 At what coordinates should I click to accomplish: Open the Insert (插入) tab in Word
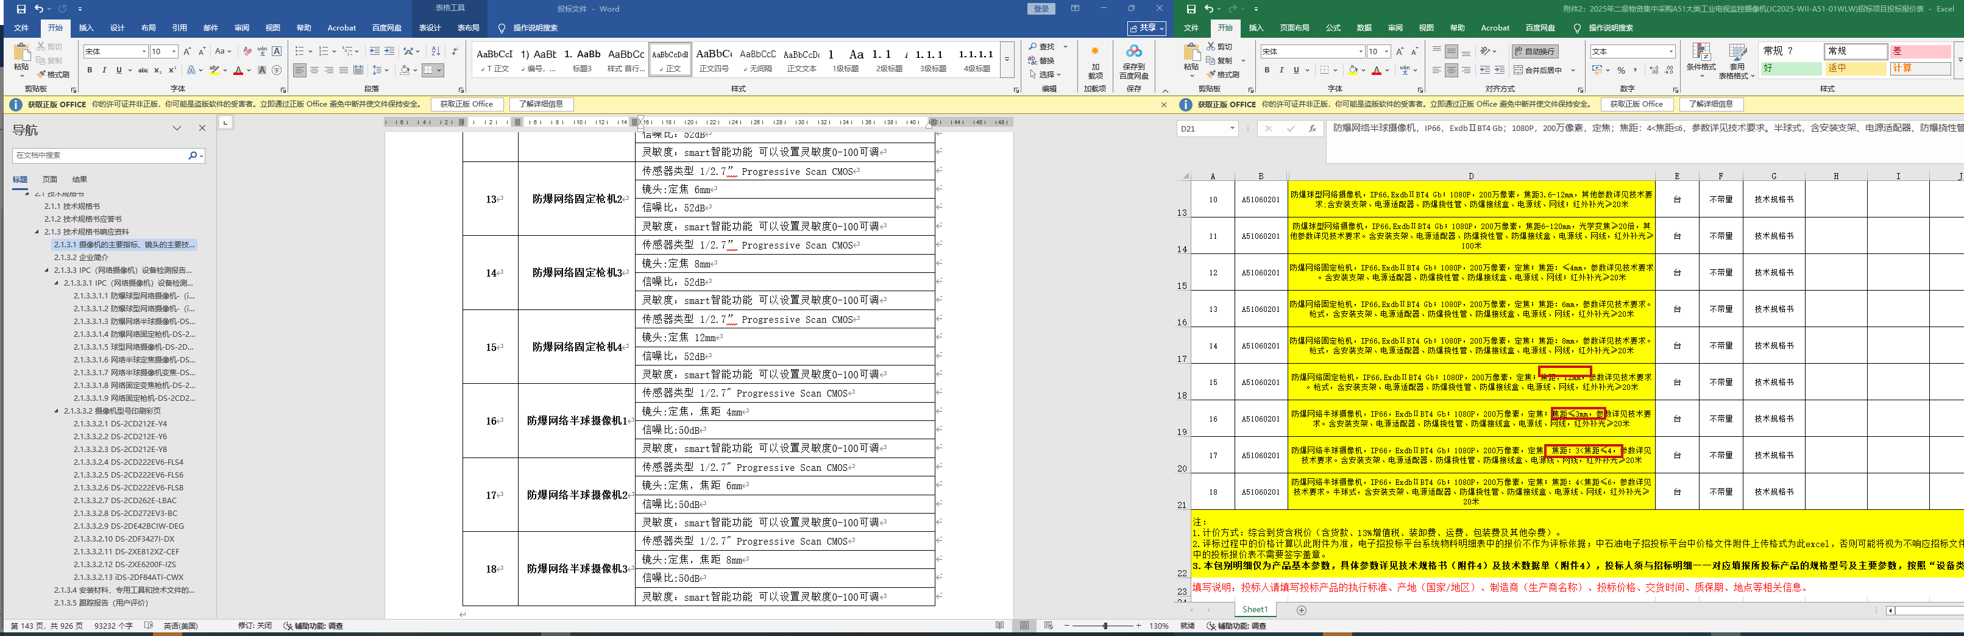(86, 28)
